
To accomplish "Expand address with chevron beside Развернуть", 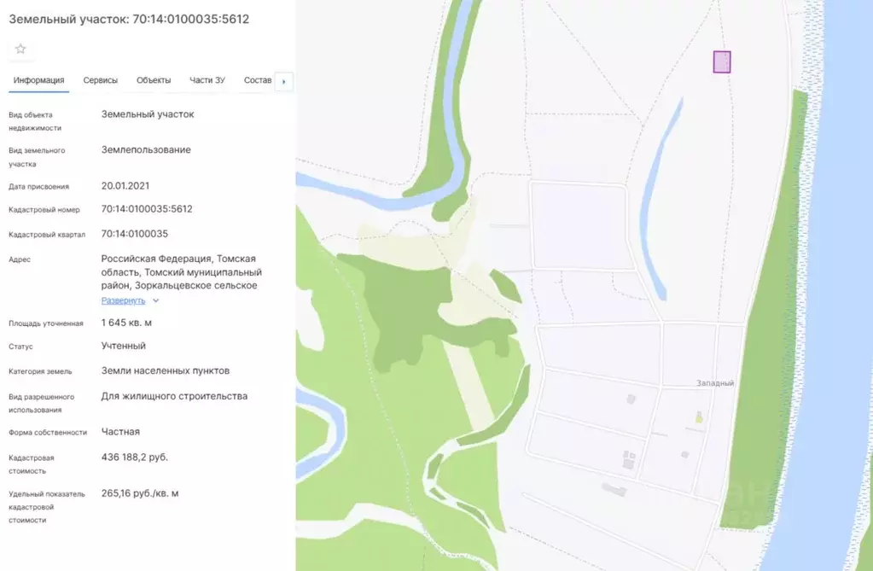I will pyautogui.click(x=156, y=300).
